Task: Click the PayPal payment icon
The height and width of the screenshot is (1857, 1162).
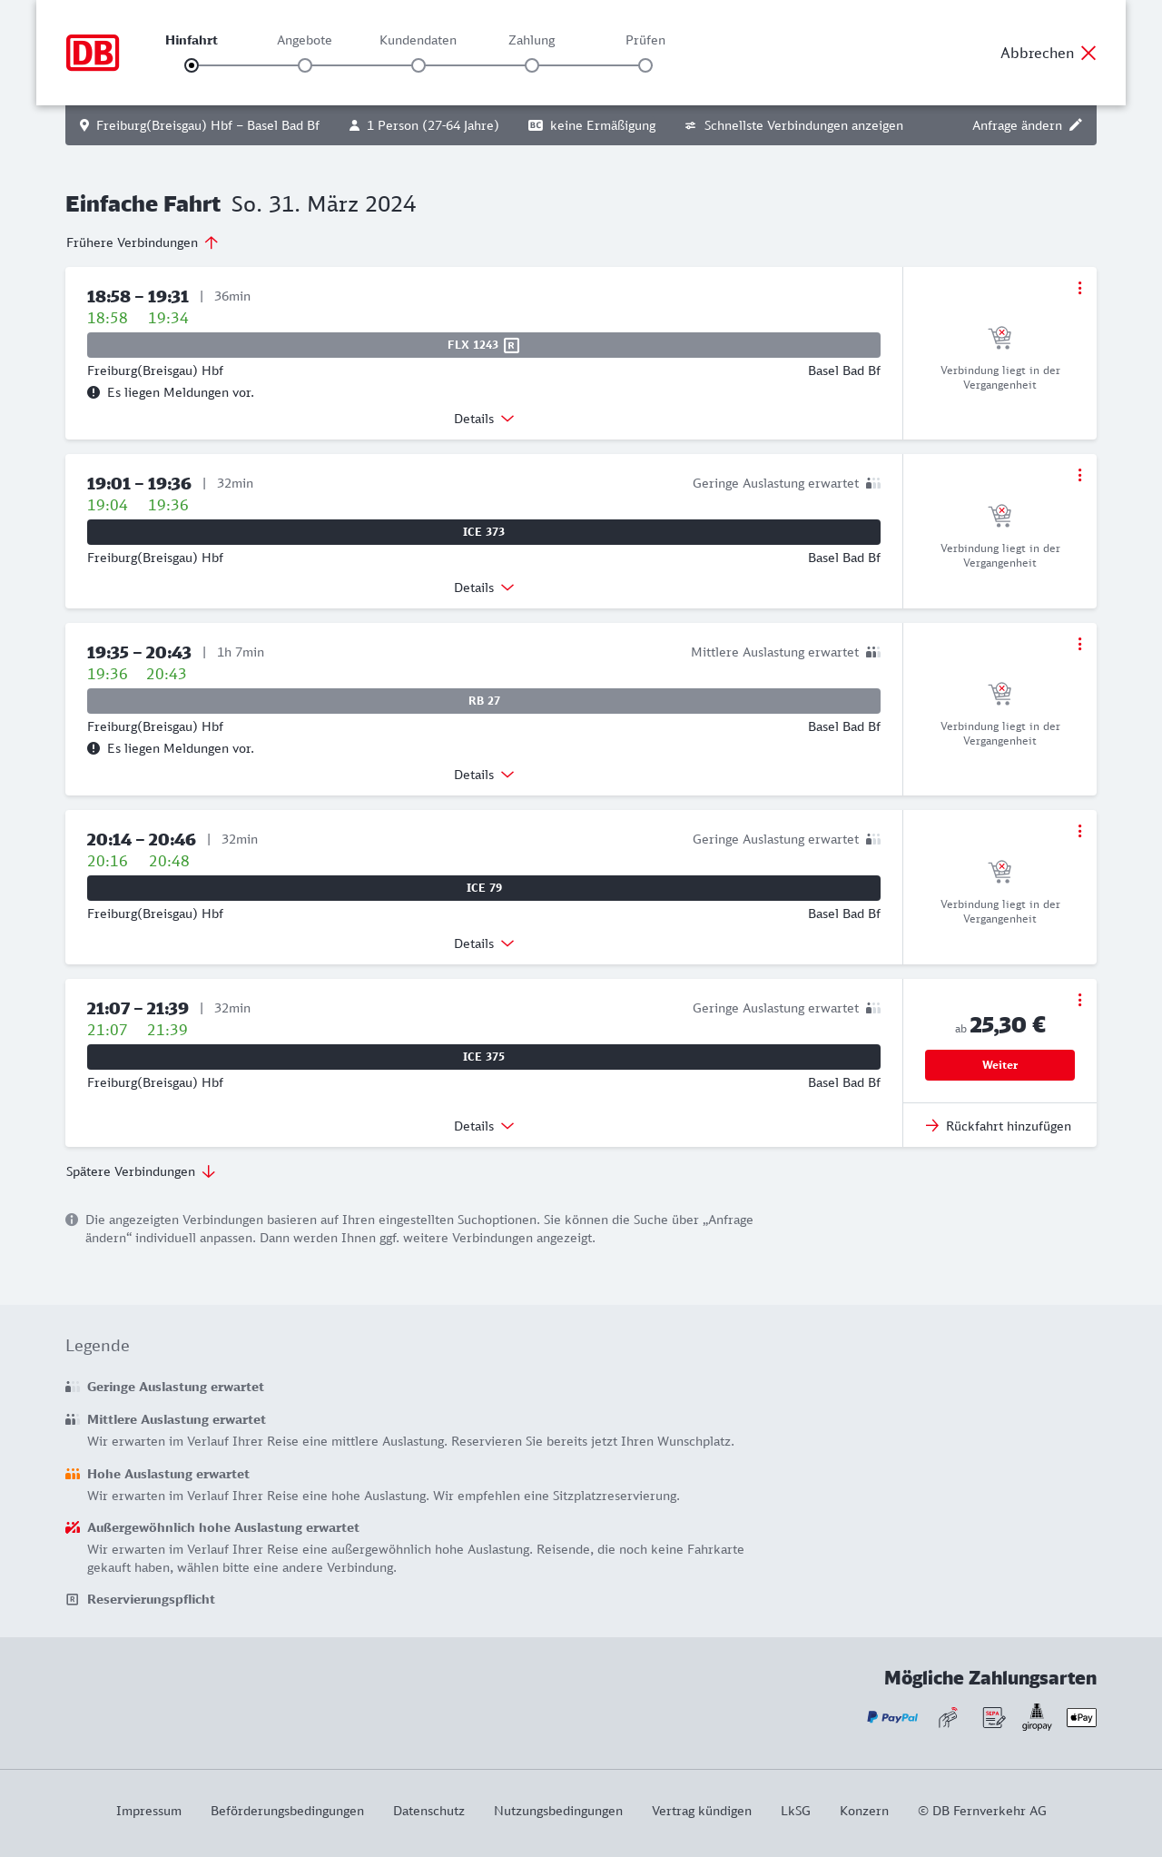Action: click(x=892, y=1717)
